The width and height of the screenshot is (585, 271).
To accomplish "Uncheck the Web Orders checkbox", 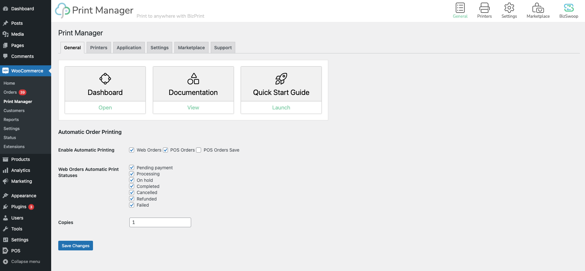I will (x=132, y=150).
